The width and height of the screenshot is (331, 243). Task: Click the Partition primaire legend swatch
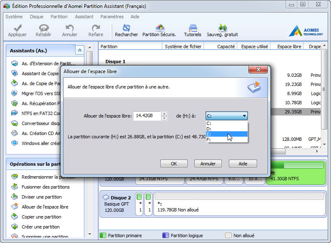pos(103,235)
